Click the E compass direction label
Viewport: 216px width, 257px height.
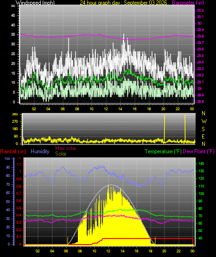203,136
